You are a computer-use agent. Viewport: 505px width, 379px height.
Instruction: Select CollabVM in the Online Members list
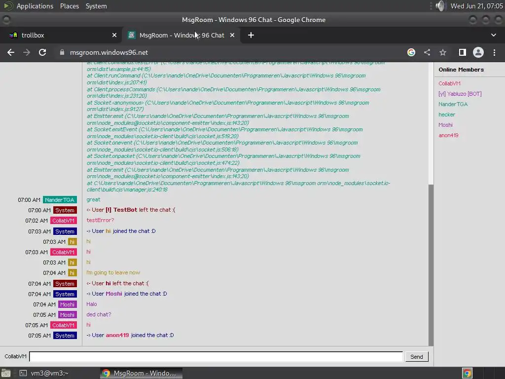pos(449,83)
